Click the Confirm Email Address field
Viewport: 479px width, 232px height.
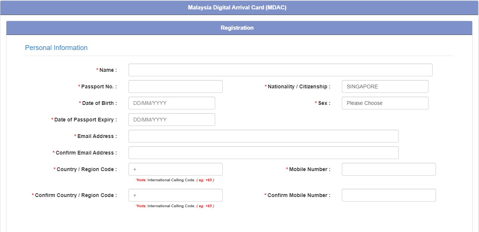click(x=263, y=153)
